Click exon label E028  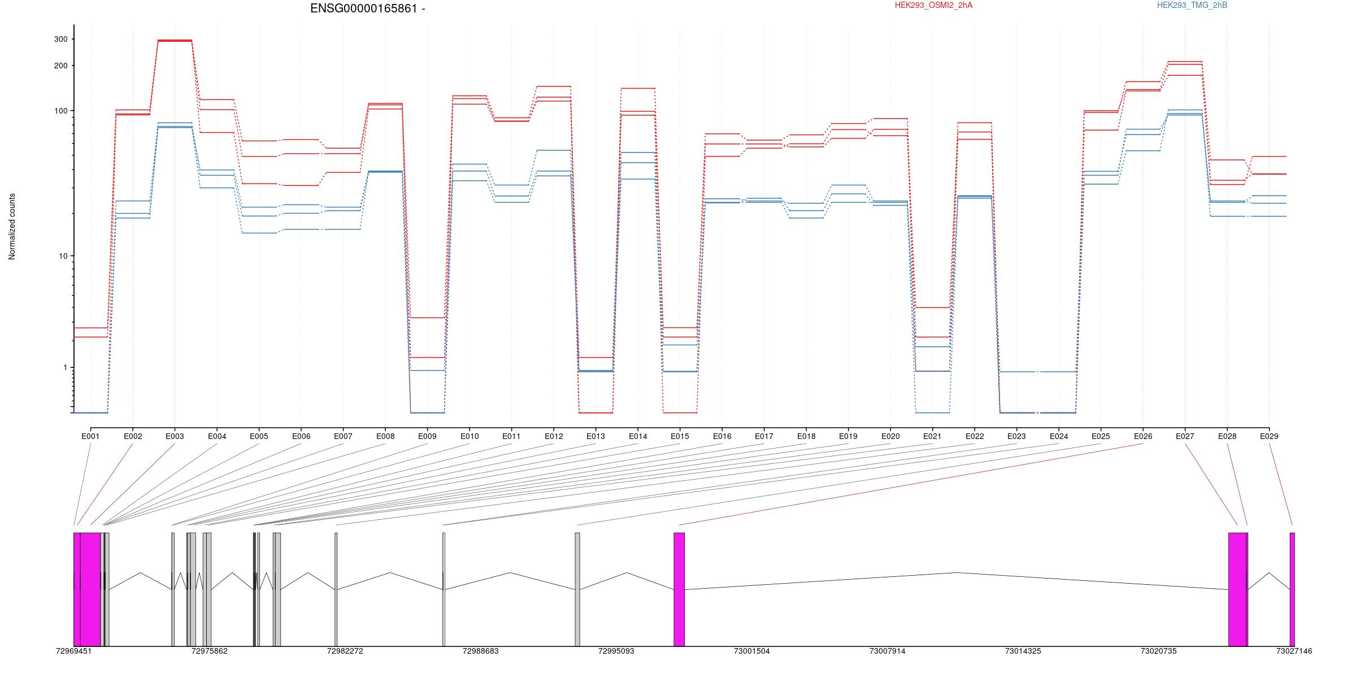[x=1227, y=436]
